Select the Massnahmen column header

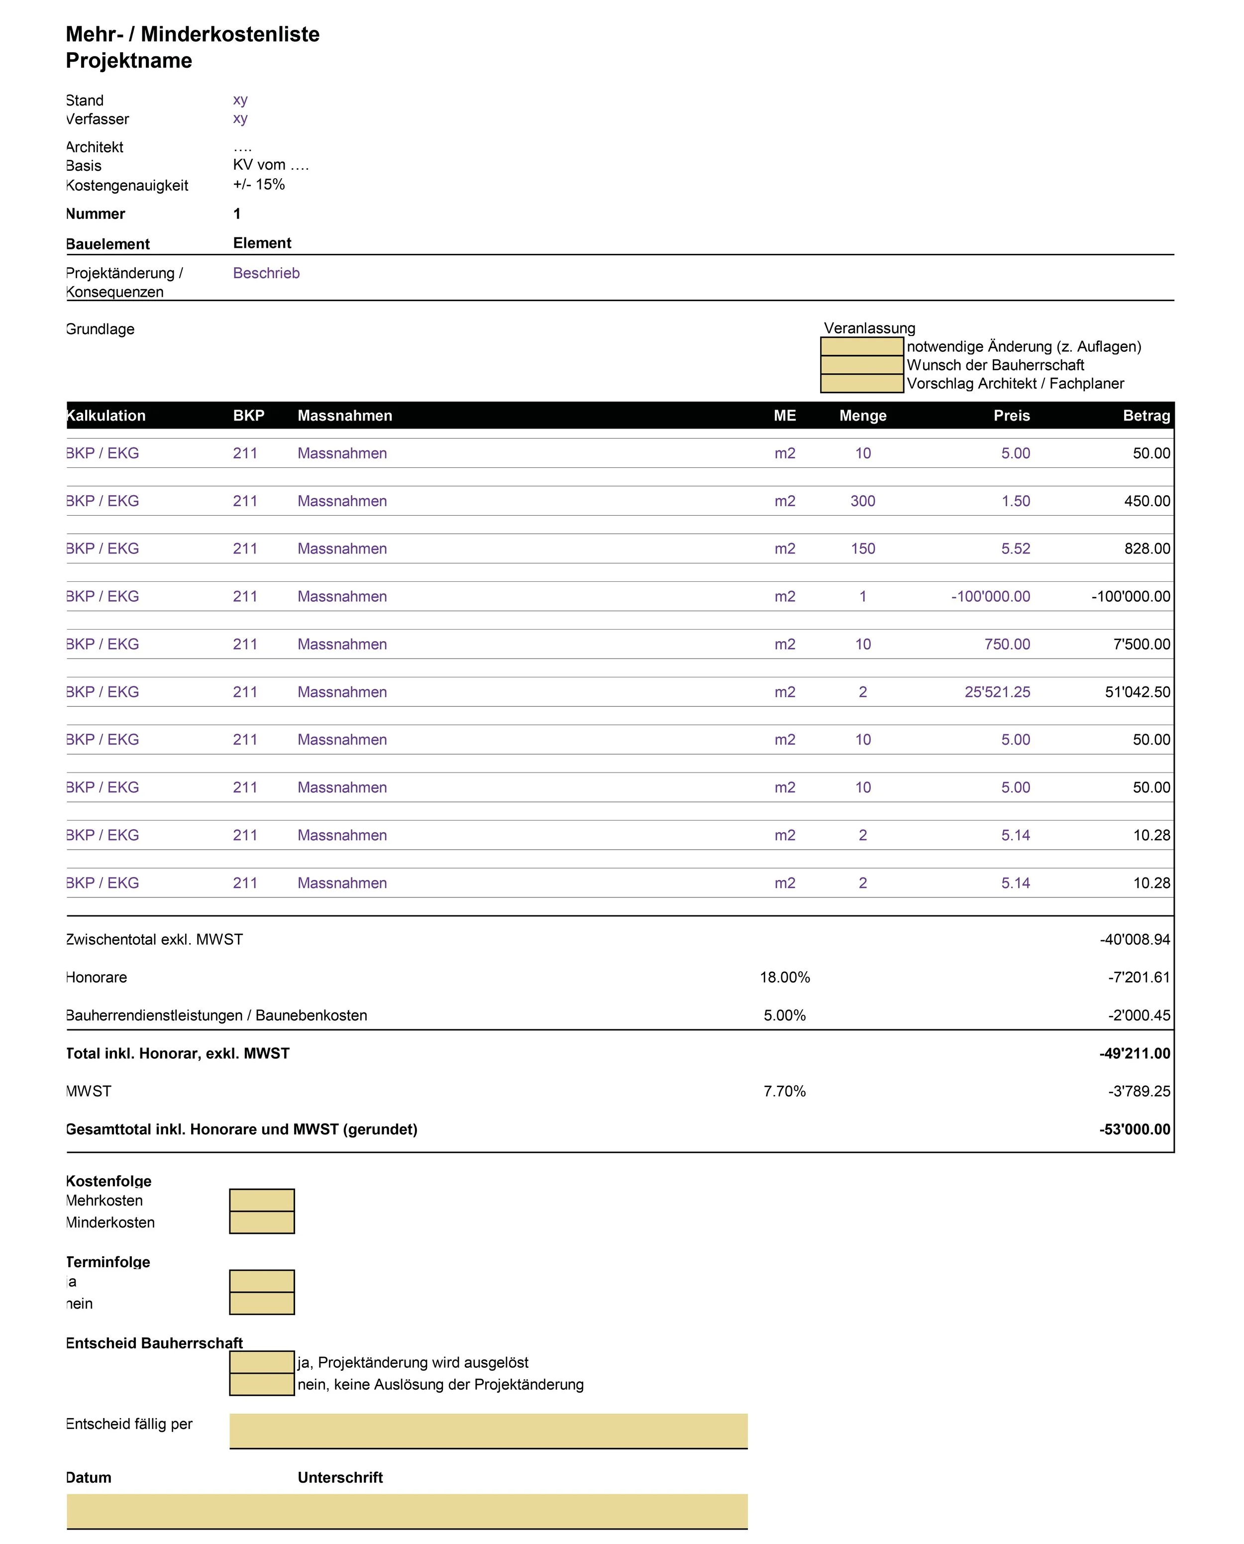[x=345, y=416]
